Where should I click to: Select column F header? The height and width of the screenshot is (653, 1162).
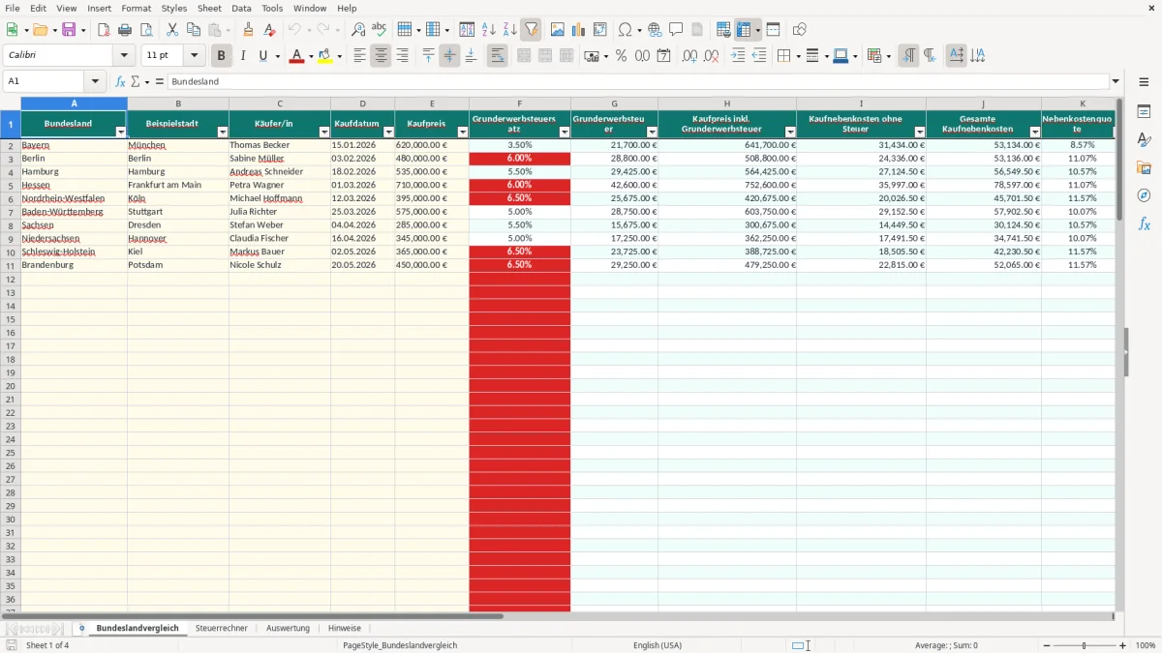520,103
